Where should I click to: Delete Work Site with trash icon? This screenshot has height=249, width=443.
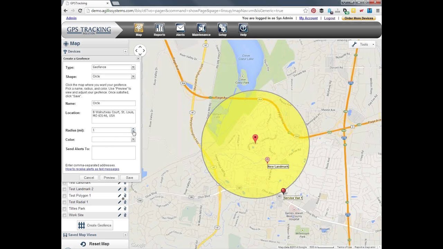point(125,215)
